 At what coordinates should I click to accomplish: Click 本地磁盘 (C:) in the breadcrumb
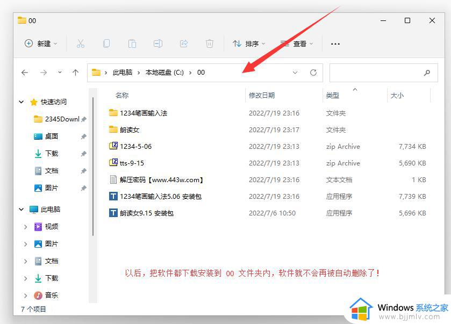point(164,73)
